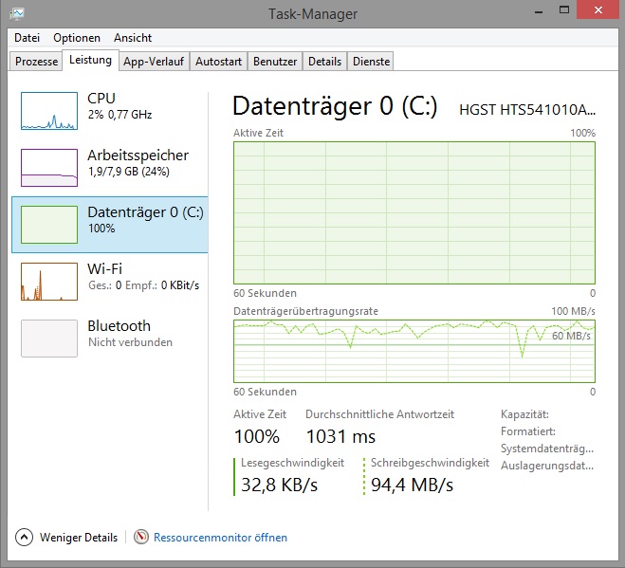Switch to the Prozesse tab
Screen dimensions: 625x568
click(x=37, y=62)
